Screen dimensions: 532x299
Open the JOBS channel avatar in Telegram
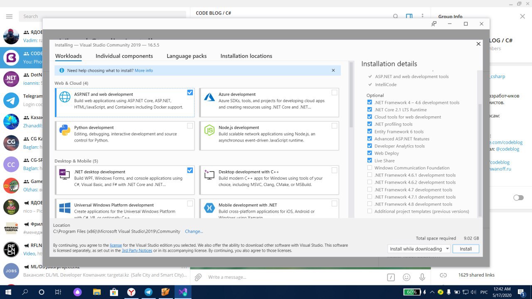tap(11, 271)
